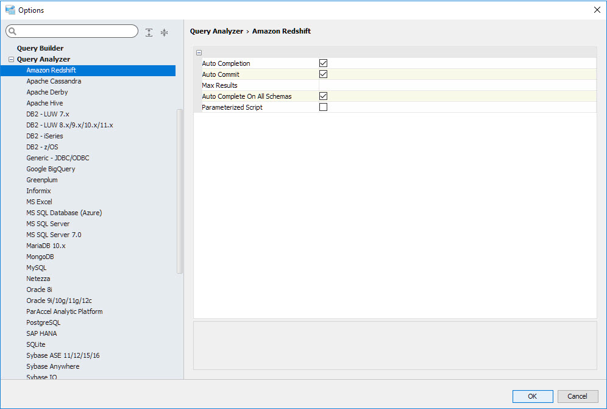Select Google BigQuery entry
This screenshot has width=607, height=409.
pos(50,169)
